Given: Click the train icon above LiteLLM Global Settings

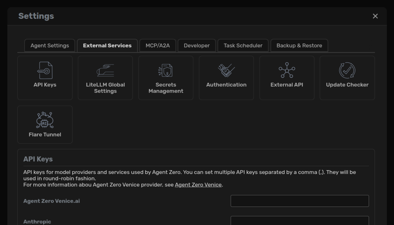Looking at the screenshot, I should (105, 70).
